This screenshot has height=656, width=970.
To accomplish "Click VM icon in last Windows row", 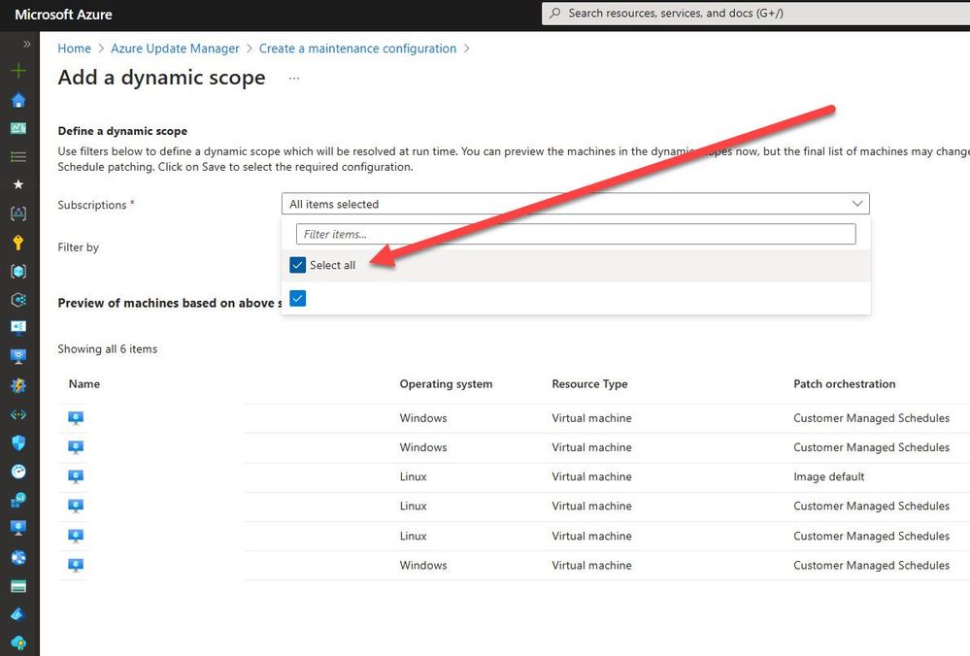I will [x=76, y=565].
